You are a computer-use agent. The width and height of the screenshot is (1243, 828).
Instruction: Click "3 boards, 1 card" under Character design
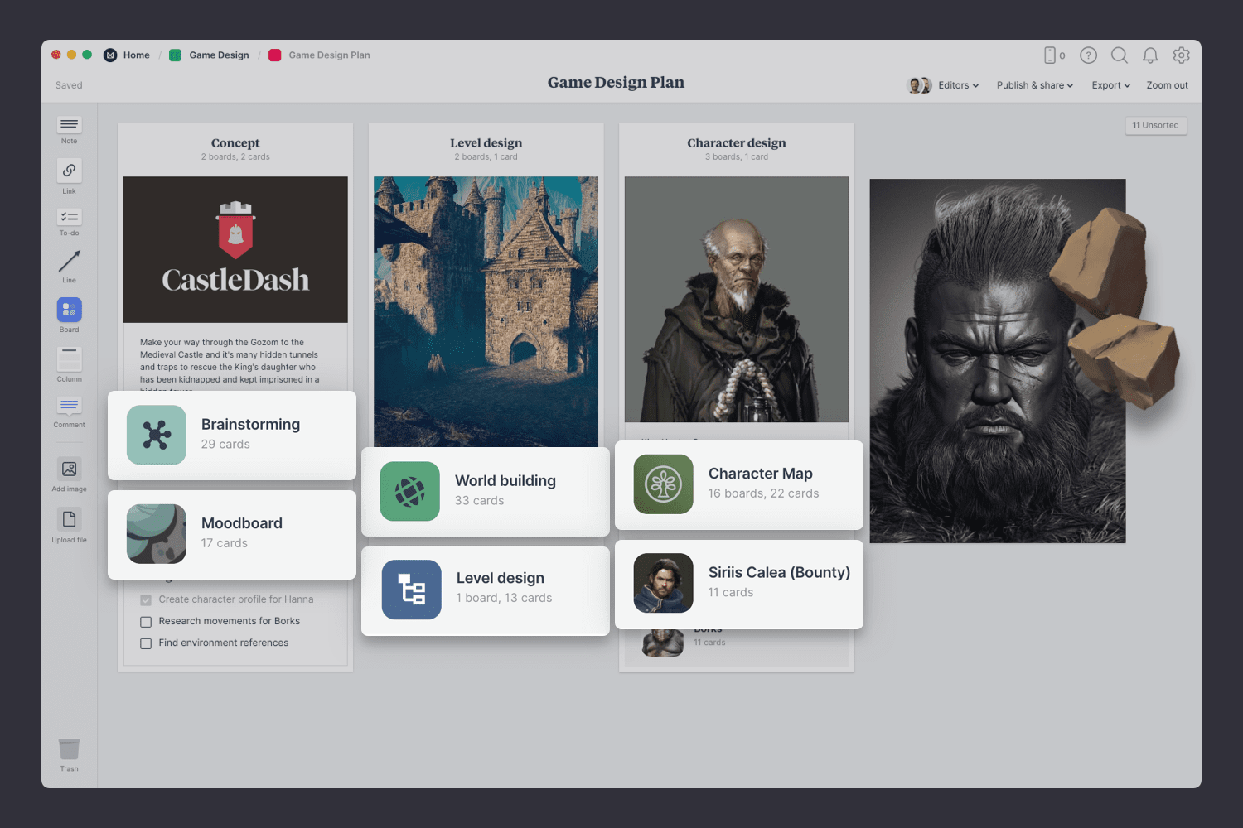coord(737,157)
